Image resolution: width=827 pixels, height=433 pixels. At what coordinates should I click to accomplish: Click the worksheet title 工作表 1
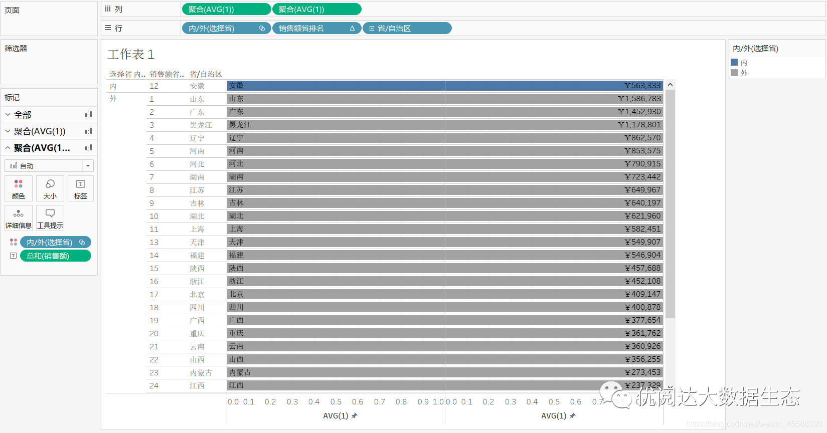pyautogui.click(x=131, y=54)
